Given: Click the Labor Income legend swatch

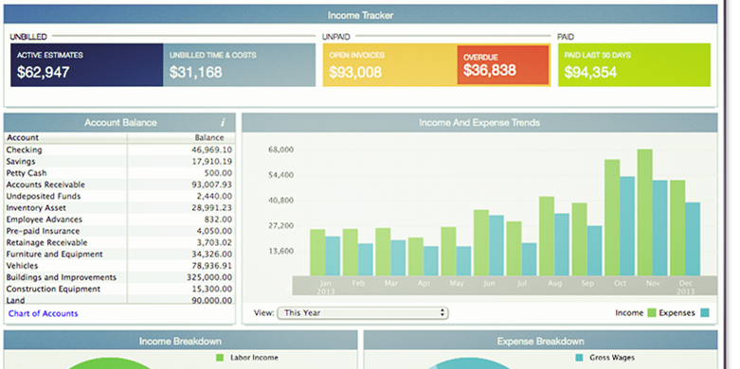Looking at the screenshot, I should (x=220, y=358).
